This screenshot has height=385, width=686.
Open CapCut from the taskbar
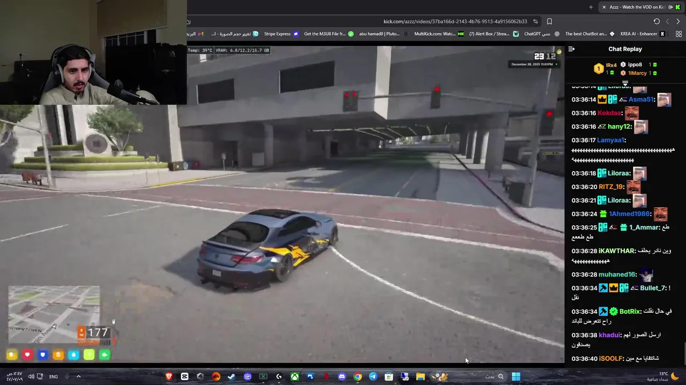click(x=184, y=376)
